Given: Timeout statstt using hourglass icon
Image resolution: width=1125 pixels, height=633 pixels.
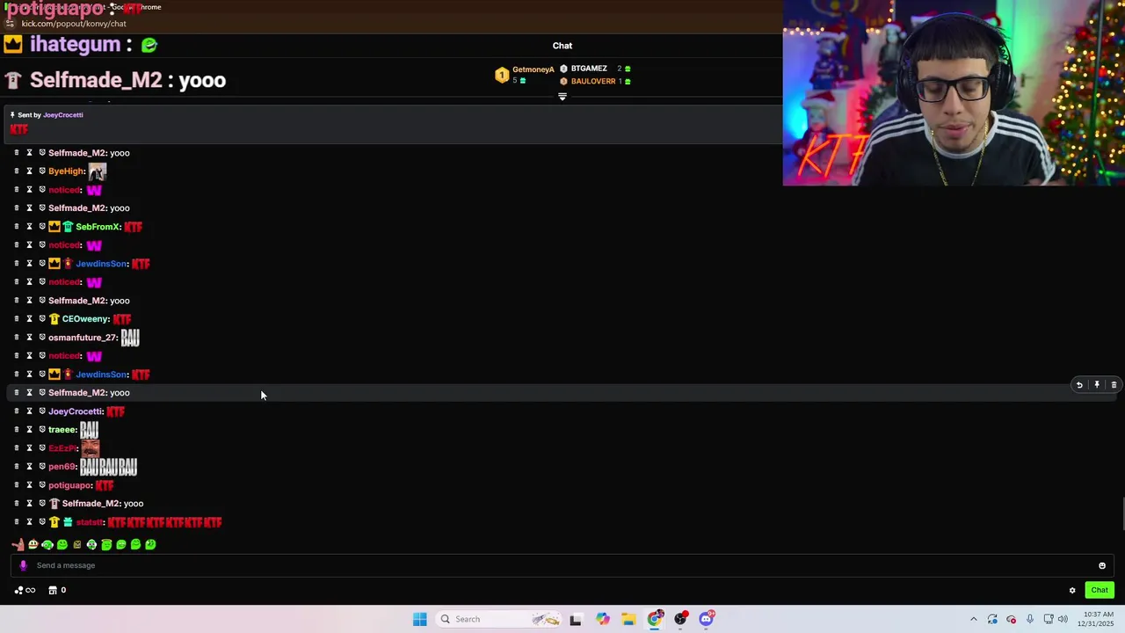Looking at the screenshot, I should 29,522.
